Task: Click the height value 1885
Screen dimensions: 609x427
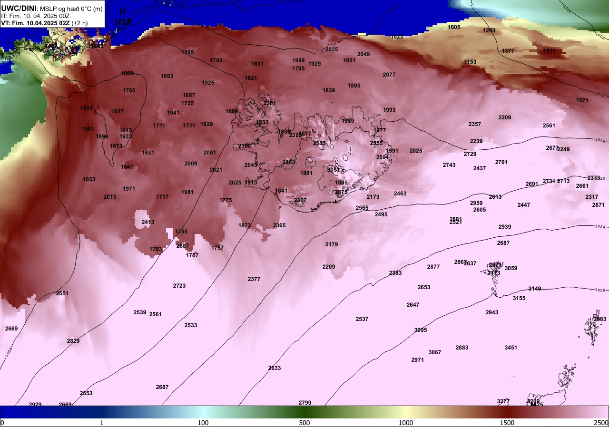Action: click(188, 52)
